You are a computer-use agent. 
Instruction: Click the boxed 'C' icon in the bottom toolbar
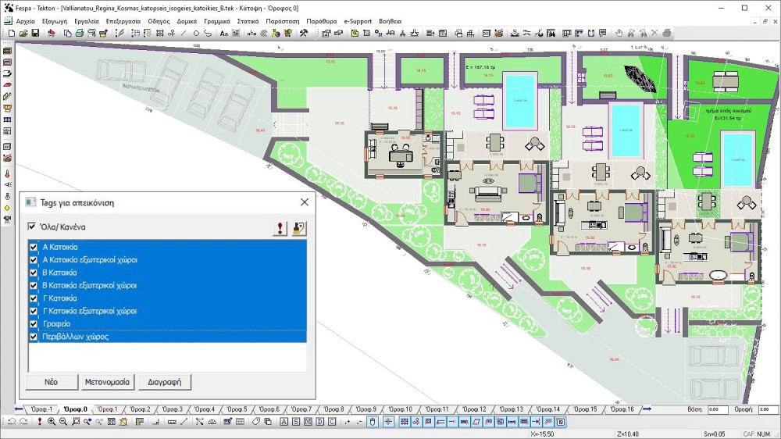coord(332,422)
